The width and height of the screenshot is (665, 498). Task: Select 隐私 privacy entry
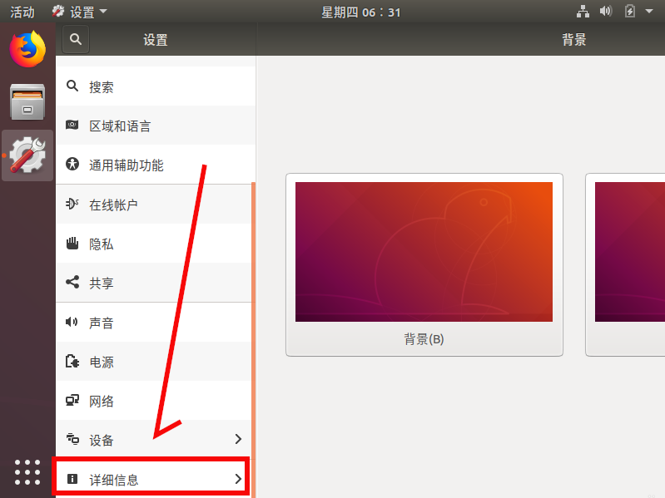[x=154, y=244]
